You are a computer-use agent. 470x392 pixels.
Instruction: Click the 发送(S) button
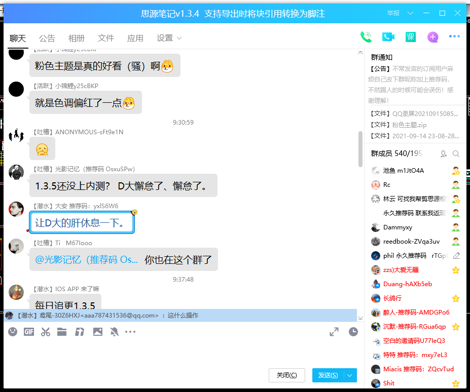328,375
